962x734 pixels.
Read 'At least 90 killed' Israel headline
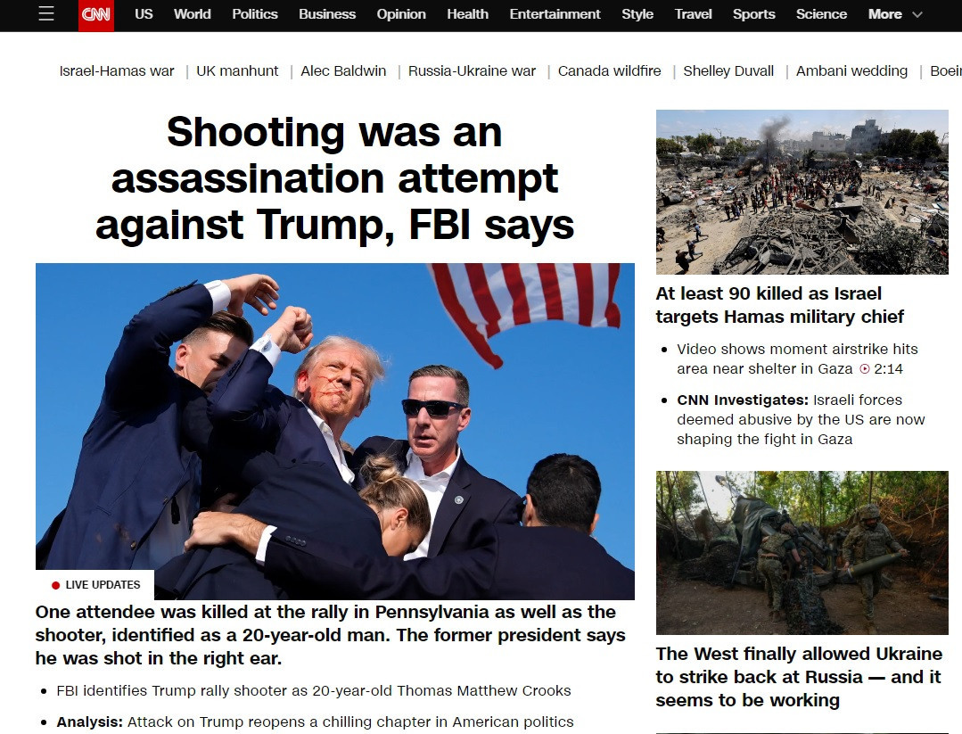(779, 305)
